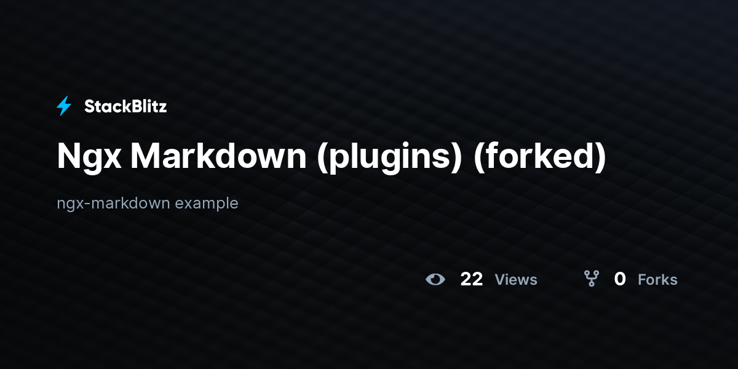
Task: Click the word example in the description
Action: (207, 204)
